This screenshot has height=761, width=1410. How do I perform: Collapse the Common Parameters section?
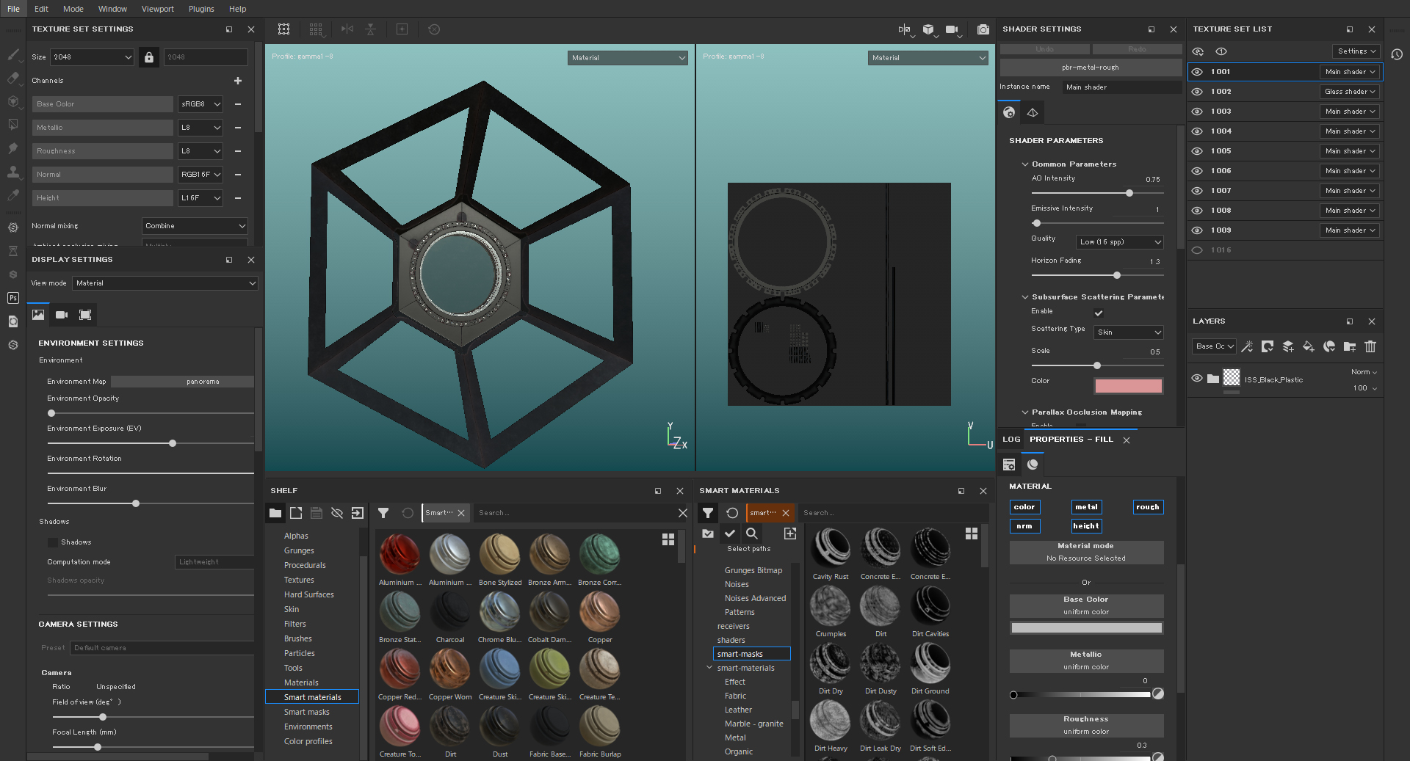[x=1025, y=164]
